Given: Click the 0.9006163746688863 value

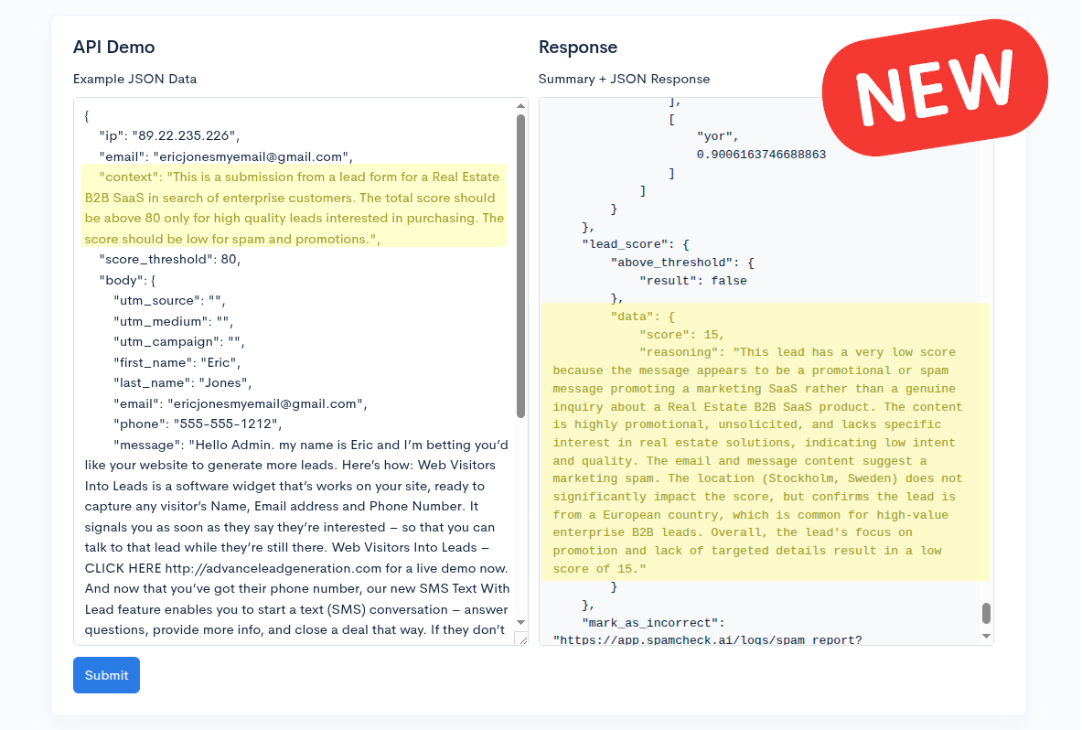Looking at the screenshot, I should coord(761,155).
